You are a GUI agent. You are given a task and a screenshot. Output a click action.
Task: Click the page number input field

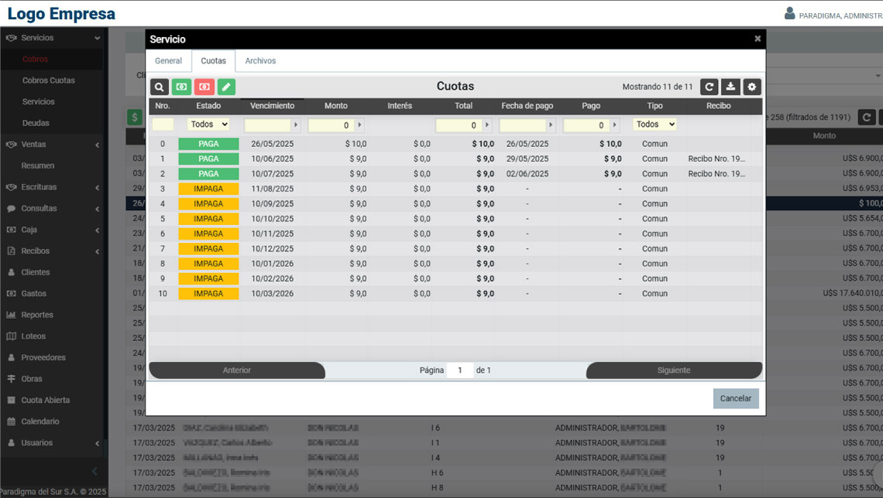tap(459, 370)
